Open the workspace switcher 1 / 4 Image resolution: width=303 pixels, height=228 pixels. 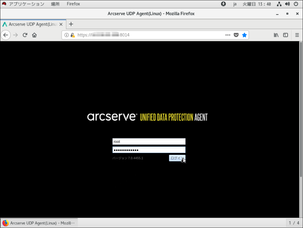pyautogui.click(x=294, y=223)
